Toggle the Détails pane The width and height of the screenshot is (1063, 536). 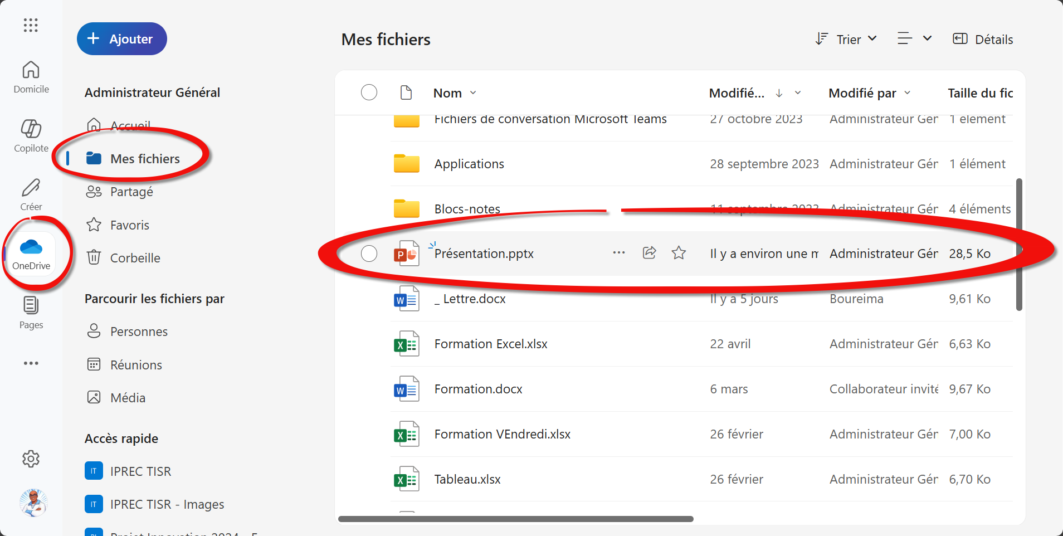(x=983, y=39)
